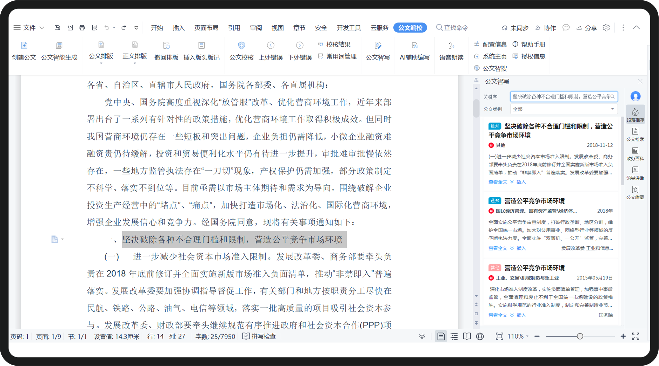Expand quick access toolbar customization arrow
Screen dimensions: 659x366
(136, 28)
